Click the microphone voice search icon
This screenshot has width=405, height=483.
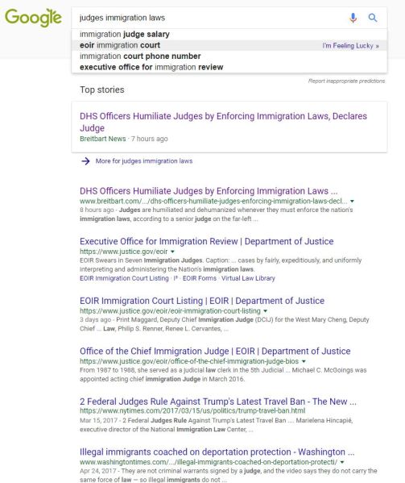click(353, 18)
